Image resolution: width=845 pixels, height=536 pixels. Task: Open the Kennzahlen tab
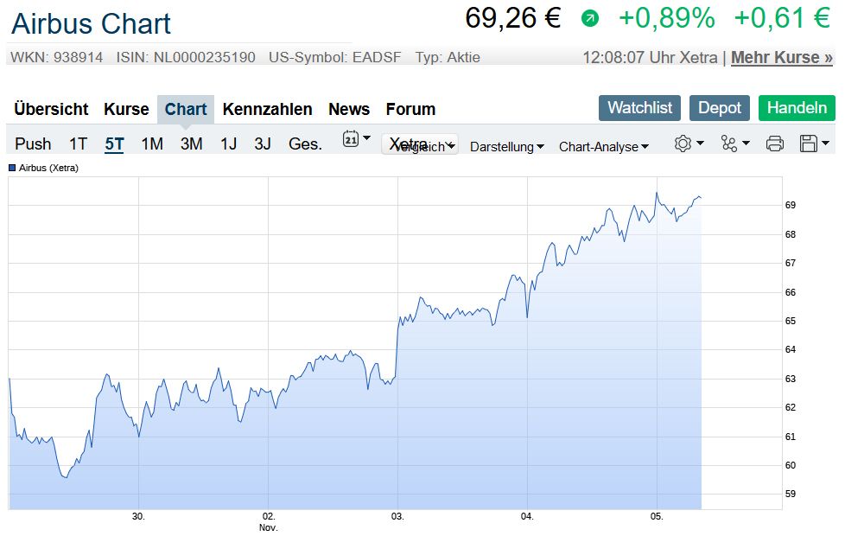[x=267, y=109]
